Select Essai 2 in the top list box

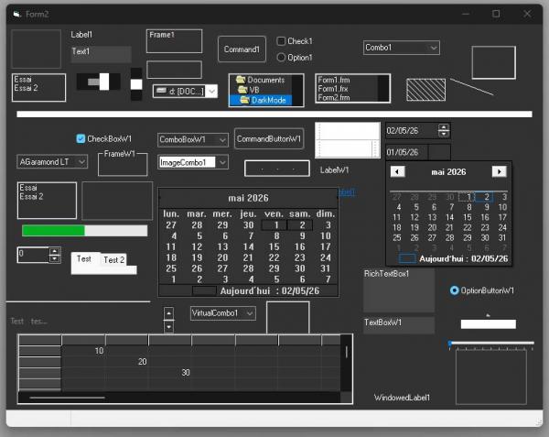(26, 88)
